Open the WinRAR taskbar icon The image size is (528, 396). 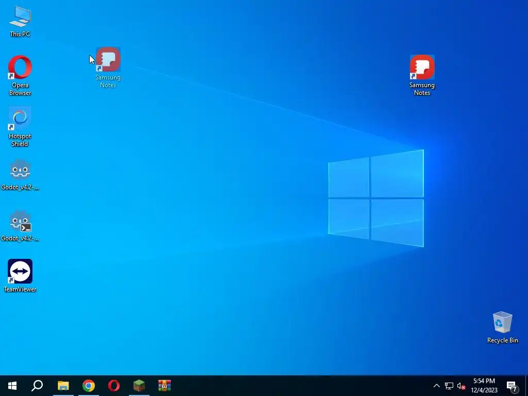pyautogui.click(x=164, y=386)
